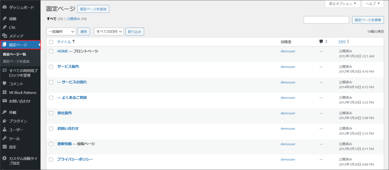
Task: Check the select-all checkbox in table header
Action: pyautogui.click(x=51, y=42)
